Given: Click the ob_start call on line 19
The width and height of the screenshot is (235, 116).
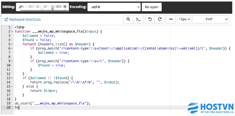Looking at the screenshot, I should [x=52, y=103].
